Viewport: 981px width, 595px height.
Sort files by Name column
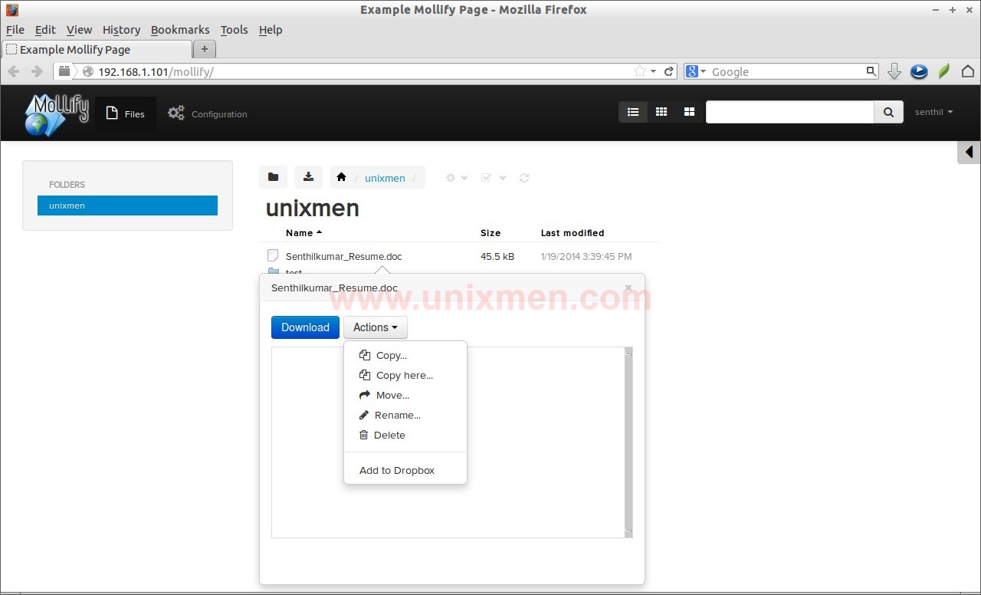[x=303, y=233]
